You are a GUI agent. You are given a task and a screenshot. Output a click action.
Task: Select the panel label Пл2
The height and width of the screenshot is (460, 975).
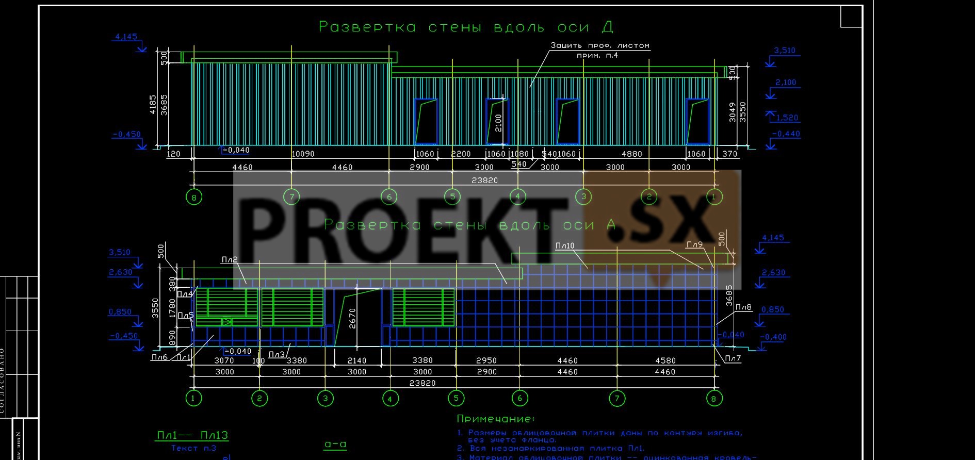229,260
